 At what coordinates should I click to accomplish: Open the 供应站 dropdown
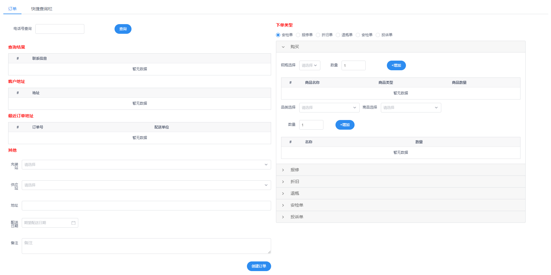tap(146, 185)
